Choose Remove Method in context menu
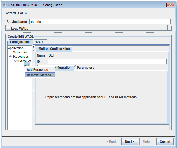Image resolution: width=177 pixels, height=148 pixels. pyautogui.click(x=39, y=75)
